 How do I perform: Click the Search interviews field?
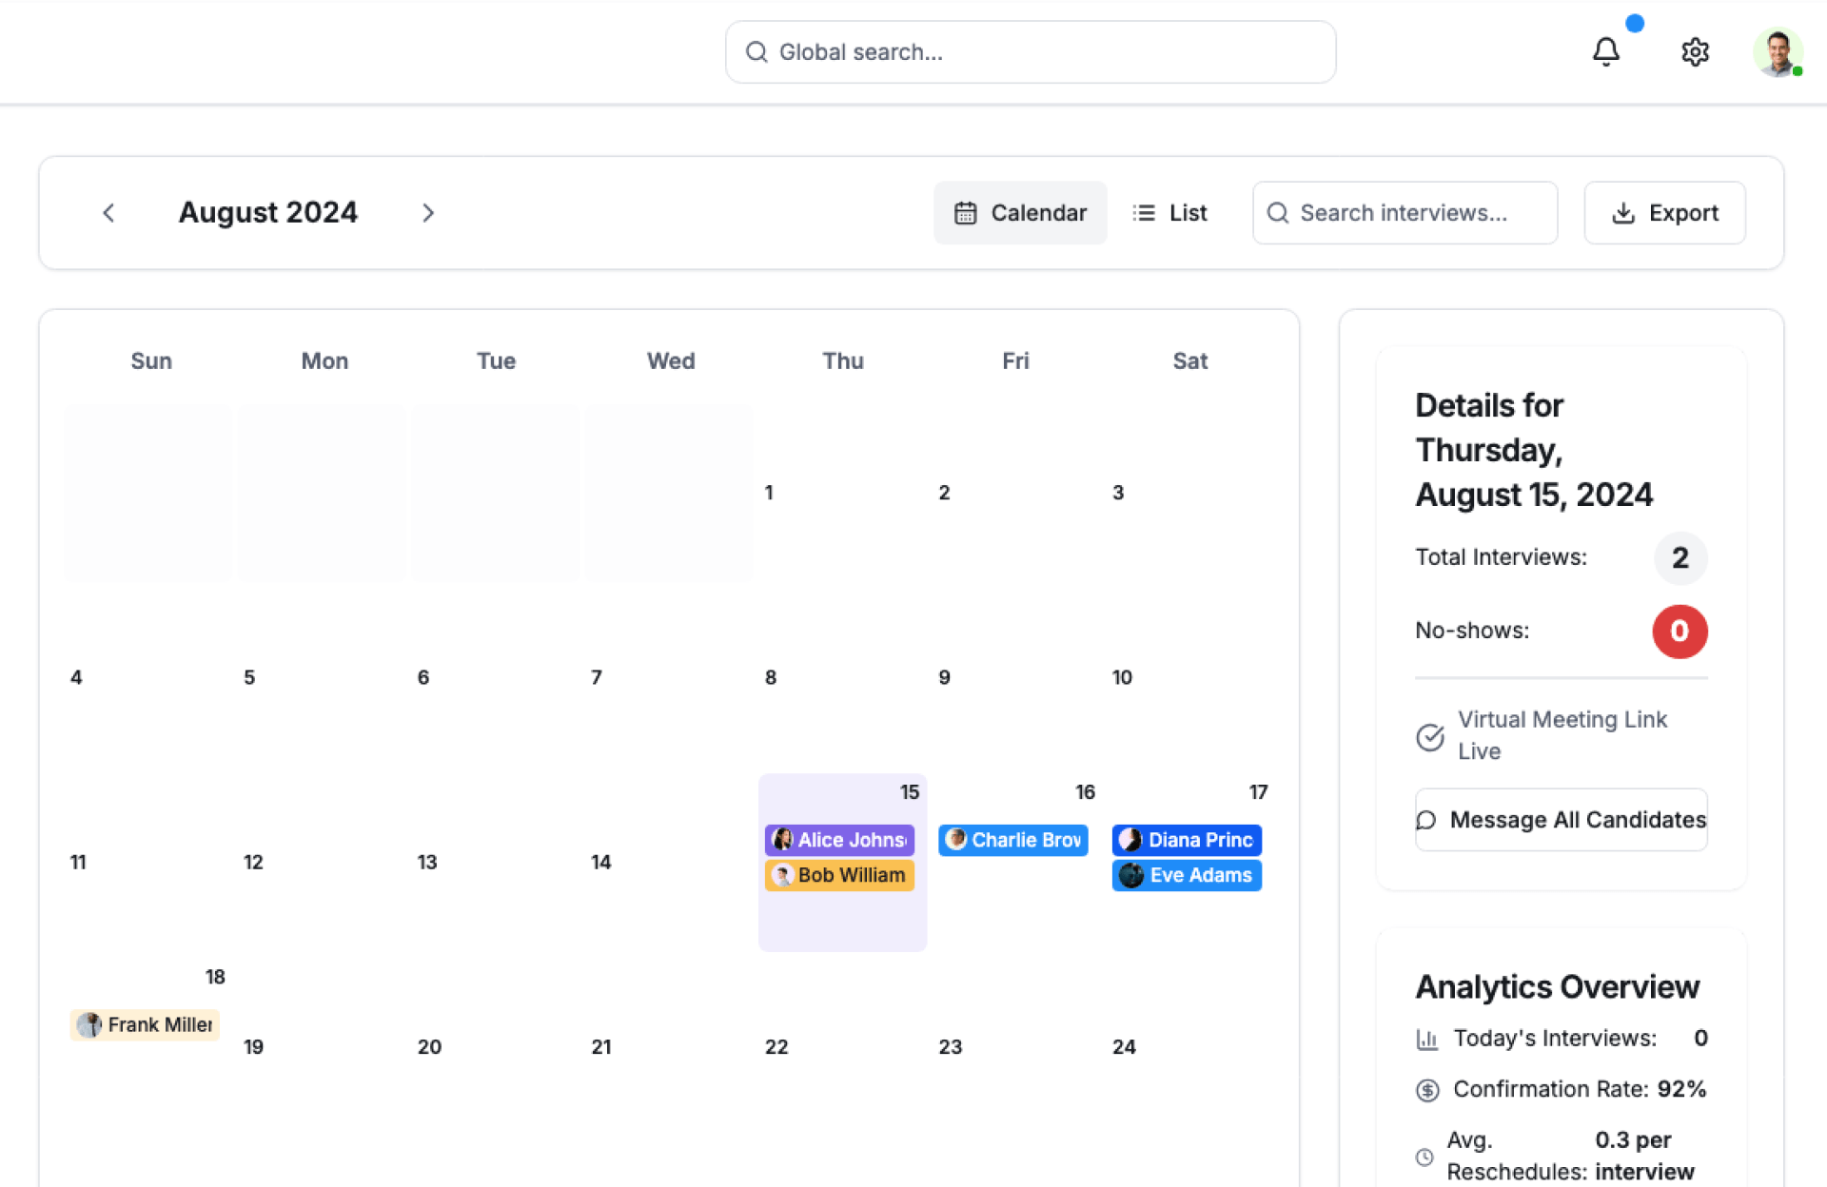[1405, 213]
